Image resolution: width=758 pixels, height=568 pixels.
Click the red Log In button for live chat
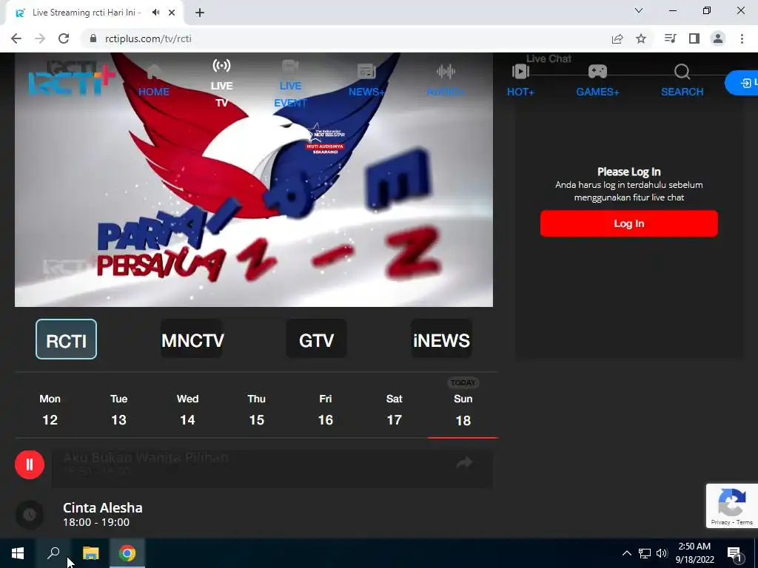pos(629,223)
